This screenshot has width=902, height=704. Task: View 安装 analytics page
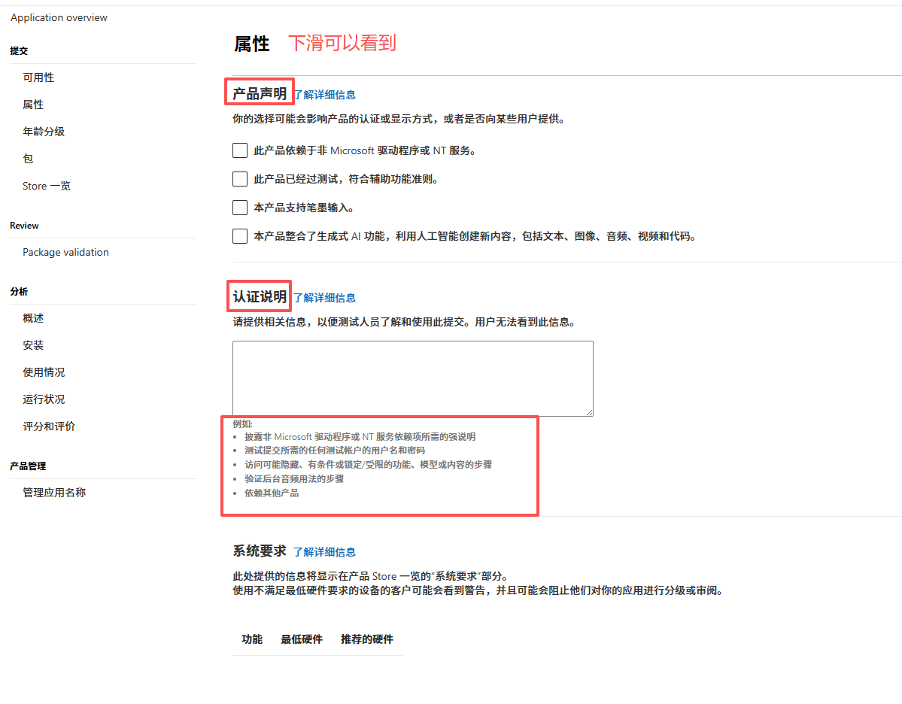33,345
